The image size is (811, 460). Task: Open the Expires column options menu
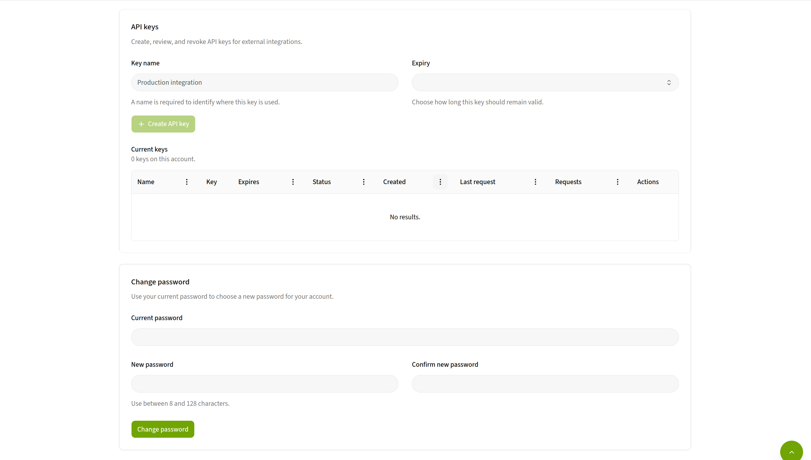(293, 182)
